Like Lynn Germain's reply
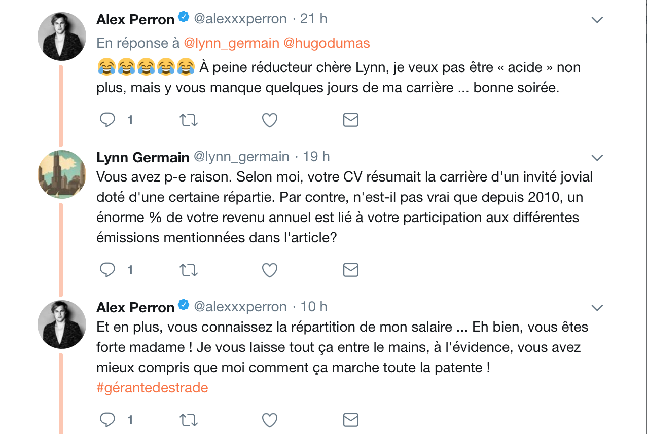Image resolution: width=647 pixels, height=434 pixels. point(269,270)
